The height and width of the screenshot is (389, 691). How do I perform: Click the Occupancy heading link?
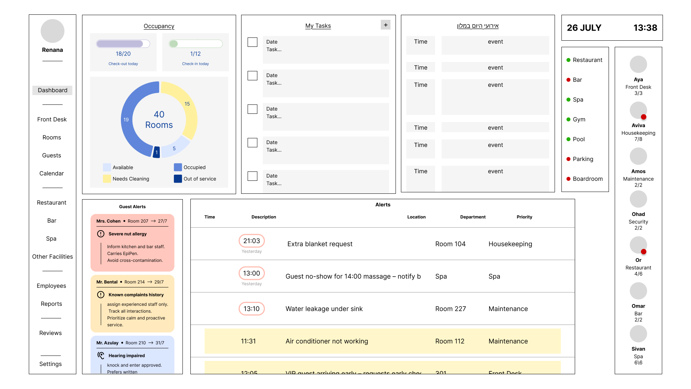click(x=159, y=26)
